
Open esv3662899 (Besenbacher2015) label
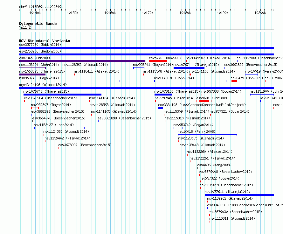click(x=251, y=65)
